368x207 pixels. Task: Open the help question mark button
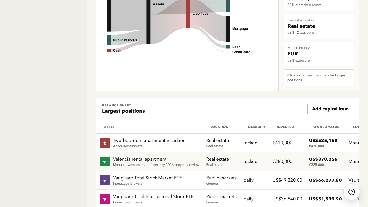[x=352, y=192]
